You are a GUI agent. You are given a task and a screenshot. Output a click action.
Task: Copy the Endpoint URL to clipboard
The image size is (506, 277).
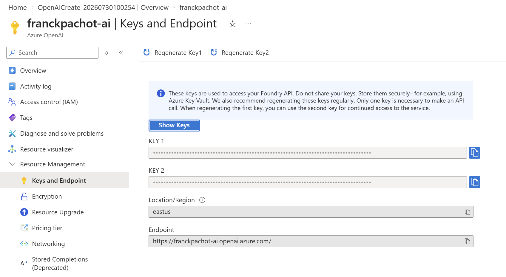coord(468,241)
